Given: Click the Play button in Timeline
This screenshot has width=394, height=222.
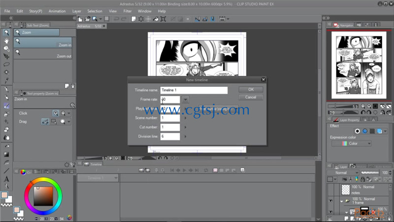Looking at the screenshot, I should coord(184,170).
